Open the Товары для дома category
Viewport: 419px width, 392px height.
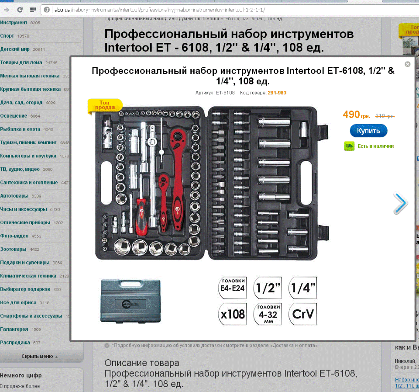coord(21,62)
